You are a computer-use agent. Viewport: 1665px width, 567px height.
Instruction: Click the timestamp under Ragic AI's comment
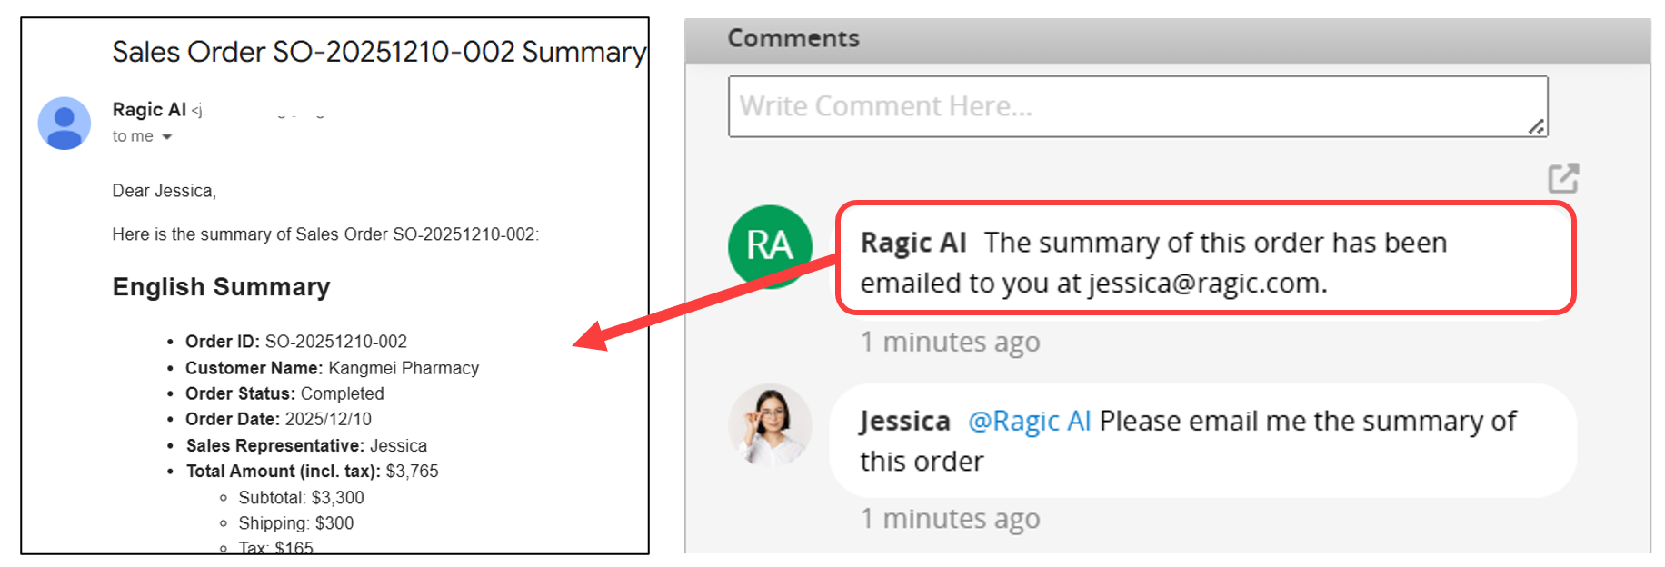[950, 343]
